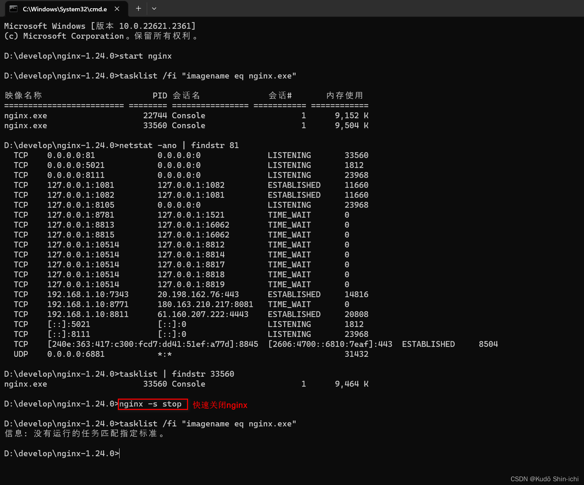Click UDP local address '0.0.0.0:6881'
The height and width of the screenshot is (485, 584).
(76, 354)
